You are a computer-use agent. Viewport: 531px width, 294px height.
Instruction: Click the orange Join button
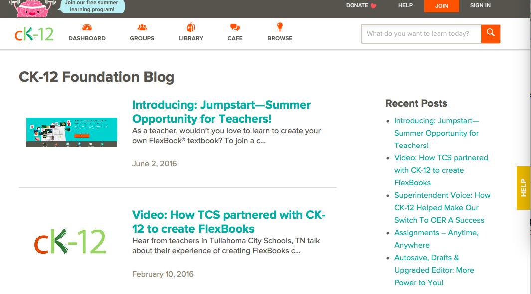point(441,6)
